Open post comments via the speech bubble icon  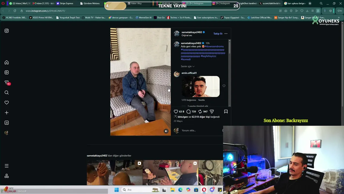pos(189,112)
